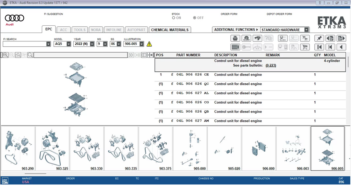Open the parts bulletin link (0-223)
Screen dimensions: 351x186
271,65
